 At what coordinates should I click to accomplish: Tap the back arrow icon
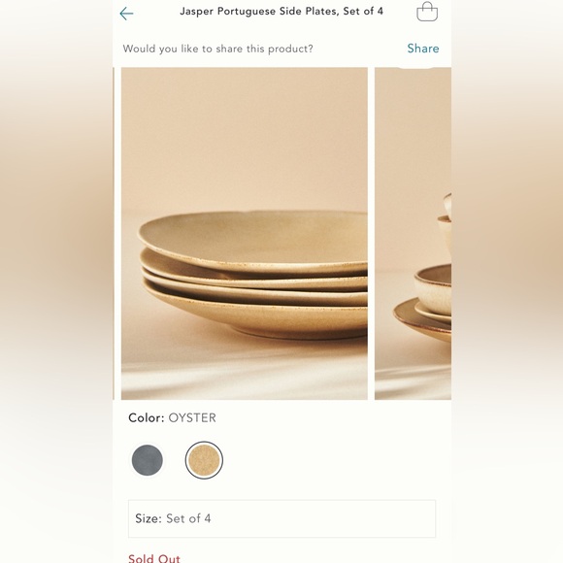pos(126,14)
